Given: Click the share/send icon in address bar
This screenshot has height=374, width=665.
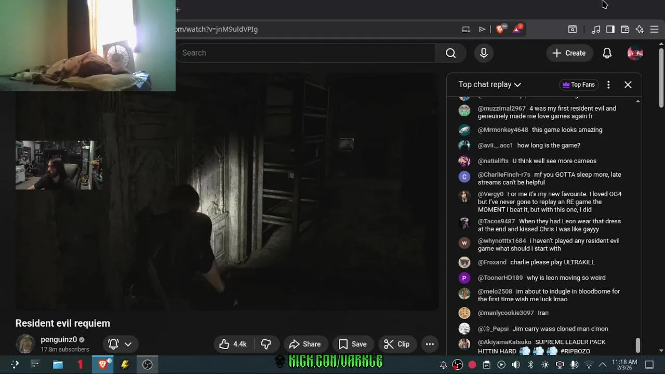Looking at the screenshot, I should [482, 29].
